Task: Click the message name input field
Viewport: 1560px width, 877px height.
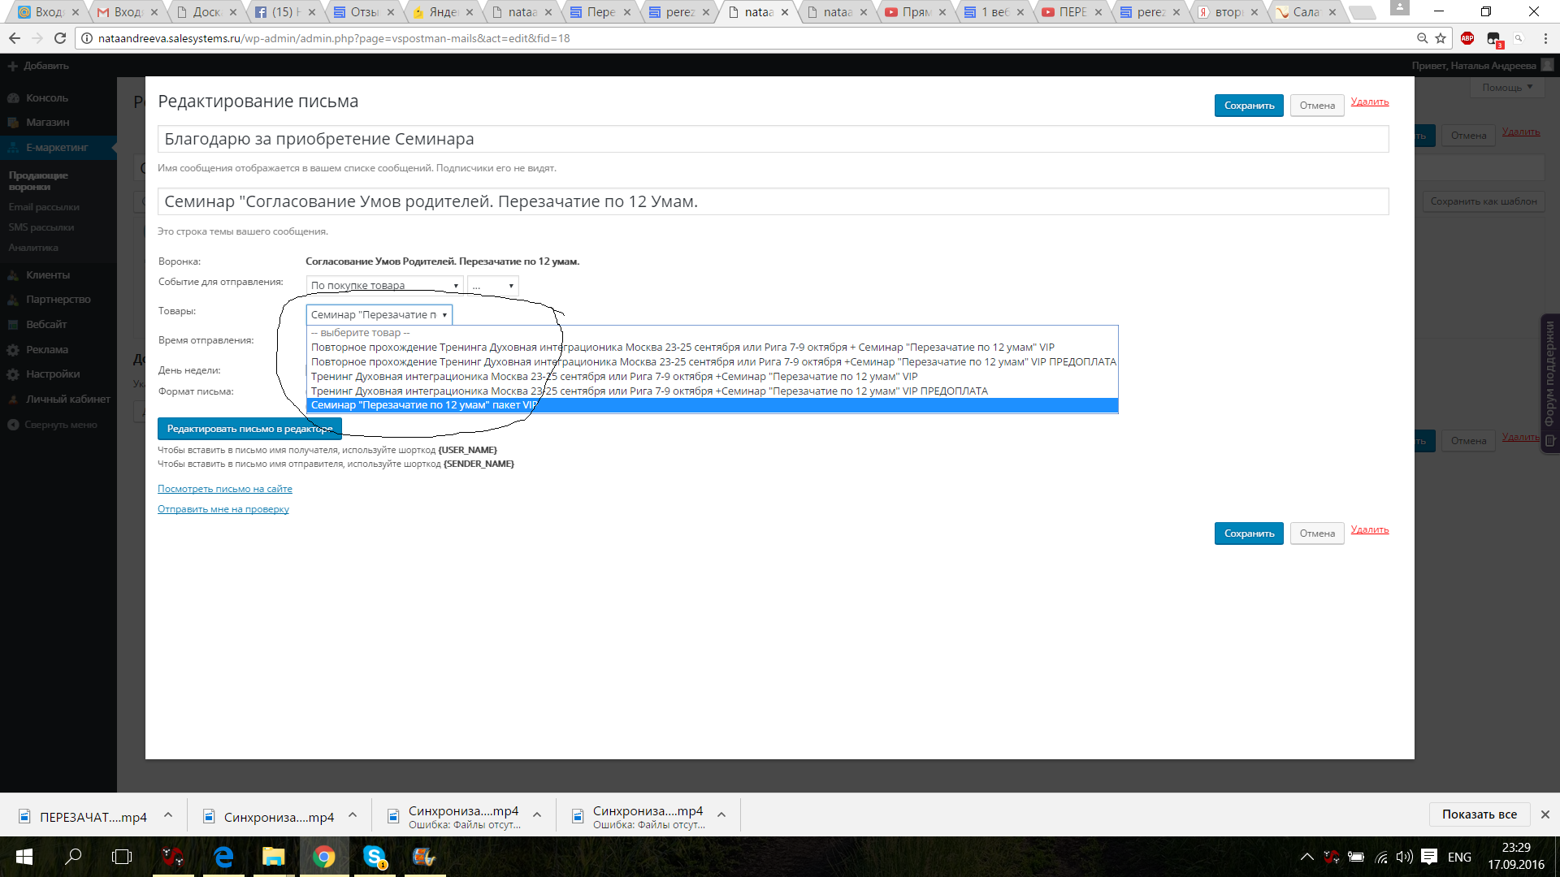Action: [772, 139]
